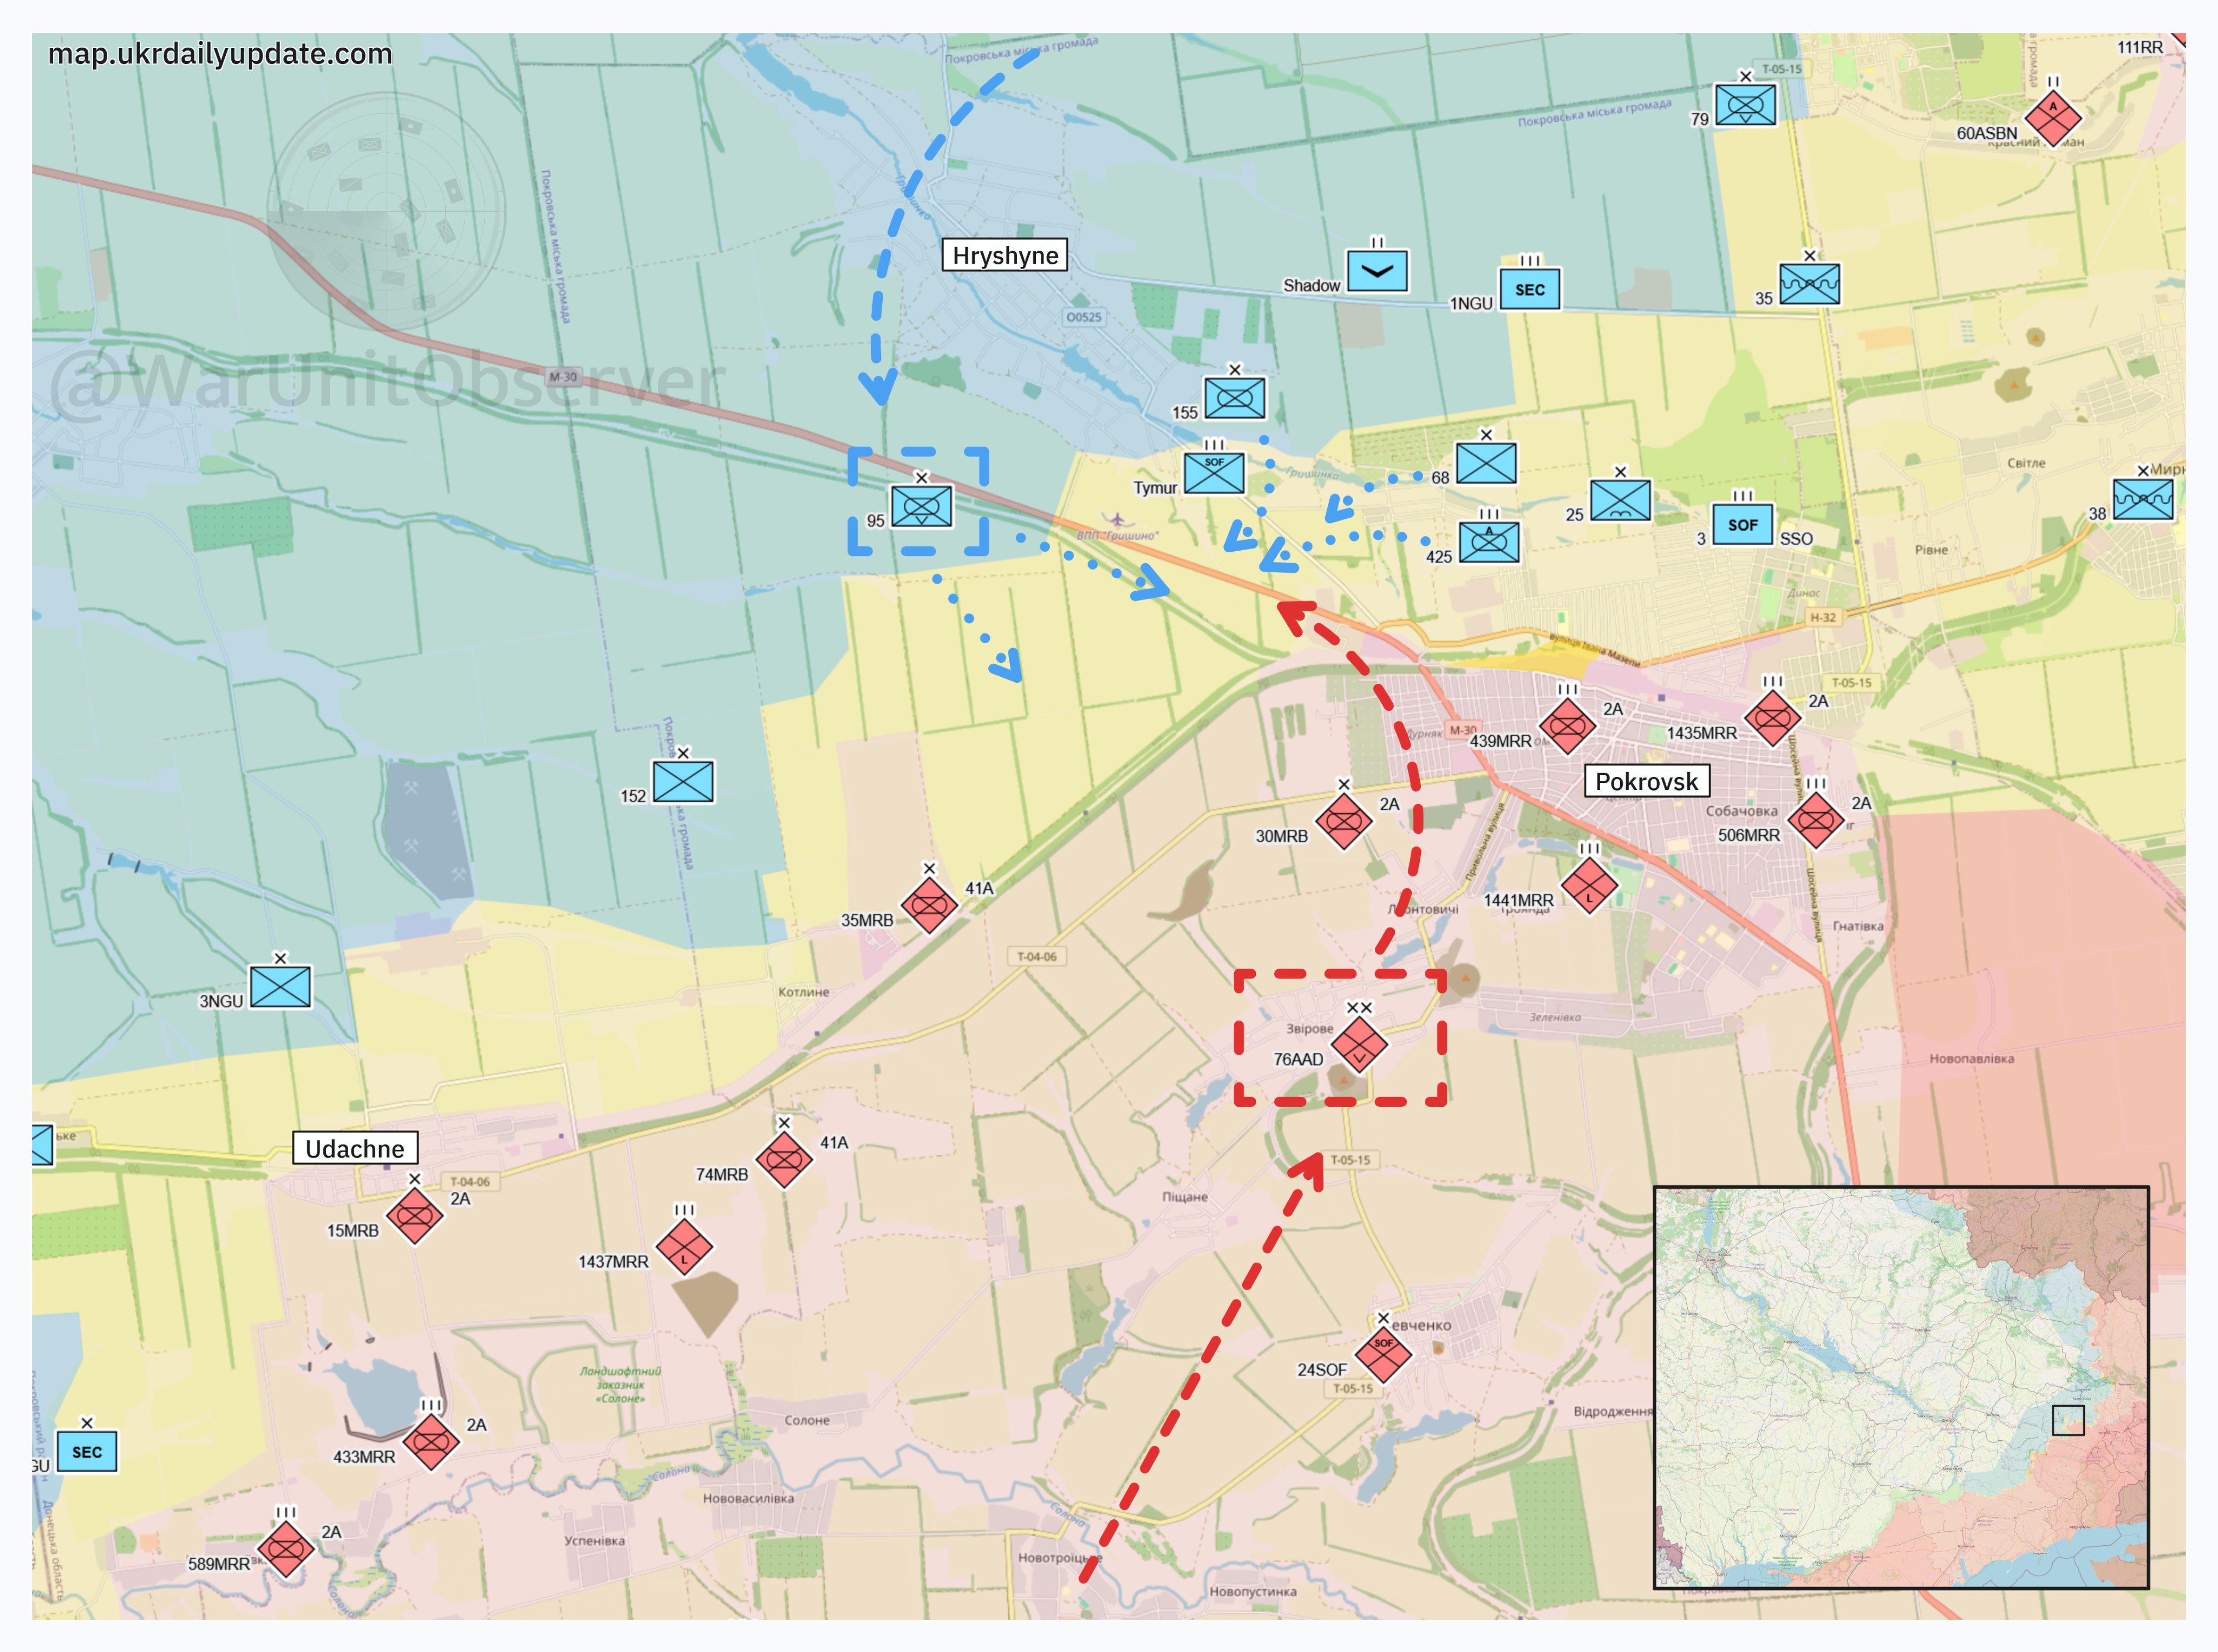2218x1652 pixels.
Task: Click the 425 assault regiment marker
Action: [x=1489, y=542]
